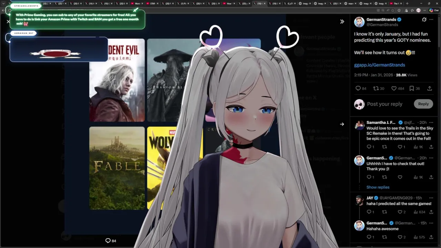Open more menu on Samantha's comment
The image size is (441, 248).
[431, 123]
